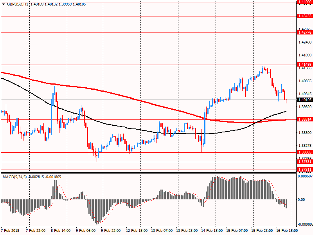The width and height of the screenshot is (313, 235).
Task: Click the low price value 1.39959
Action: click(x=65, y=4)
